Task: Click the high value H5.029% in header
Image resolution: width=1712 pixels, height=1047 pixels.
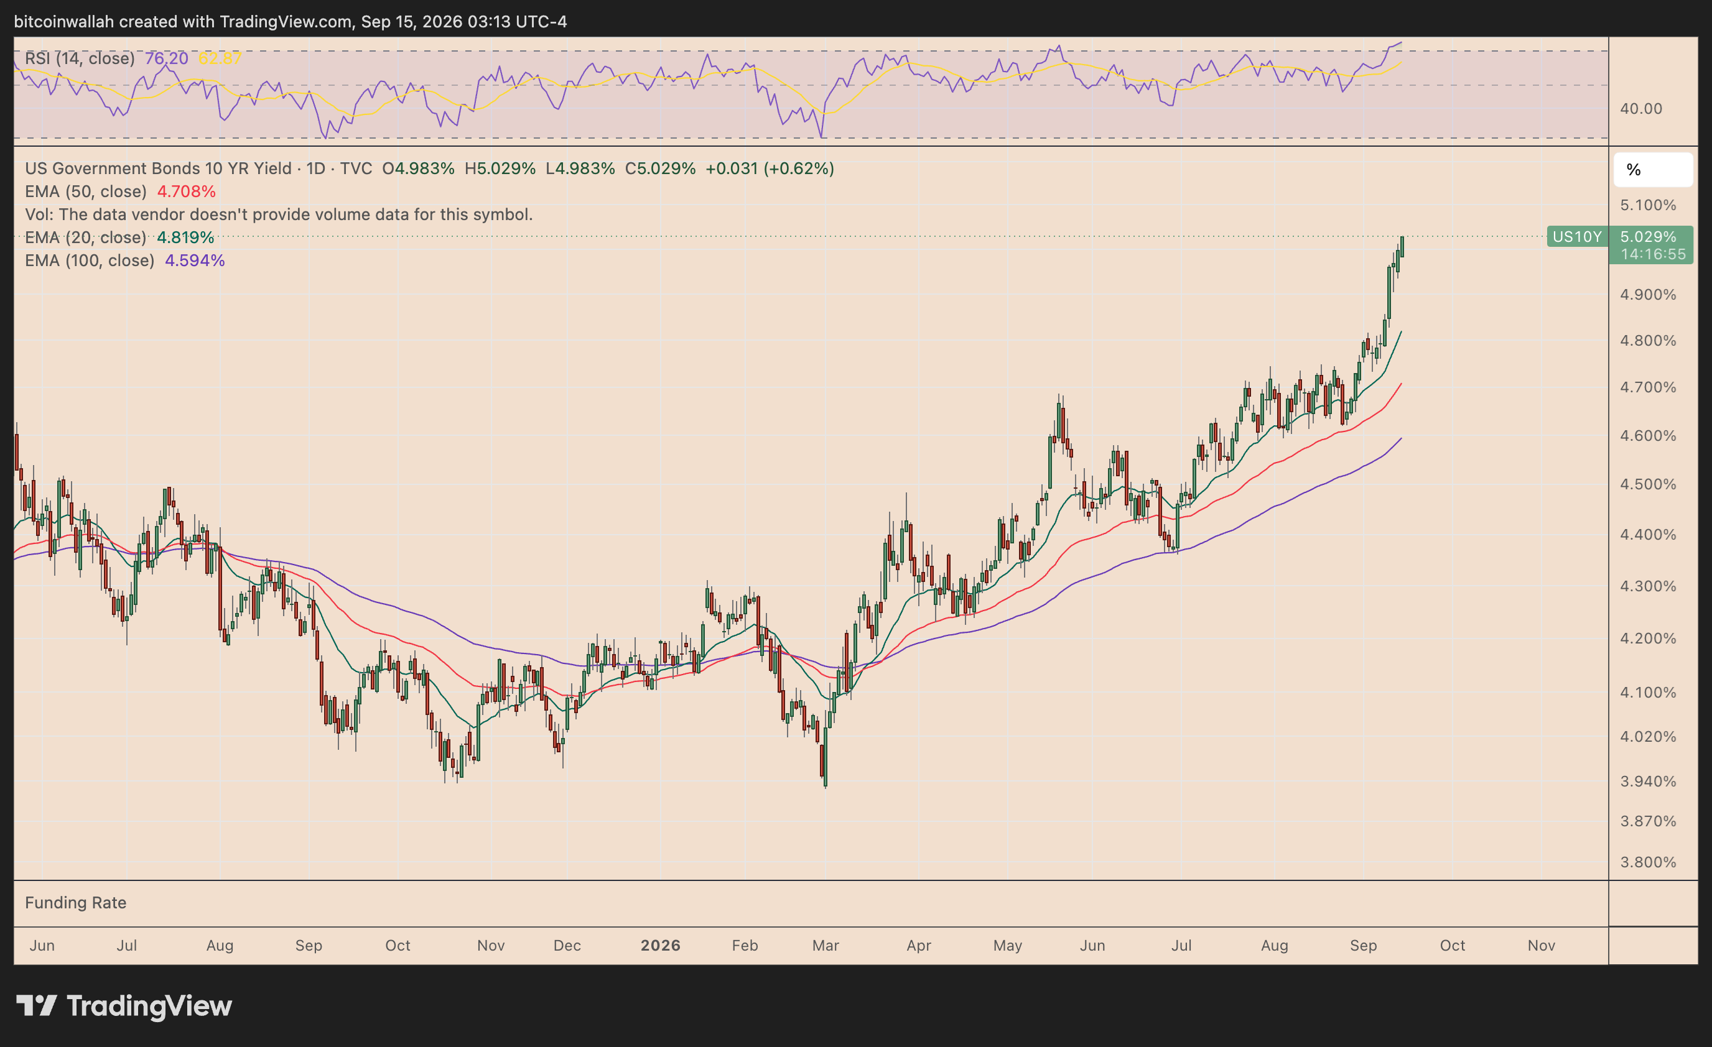Action: click(x=500, y=168)
